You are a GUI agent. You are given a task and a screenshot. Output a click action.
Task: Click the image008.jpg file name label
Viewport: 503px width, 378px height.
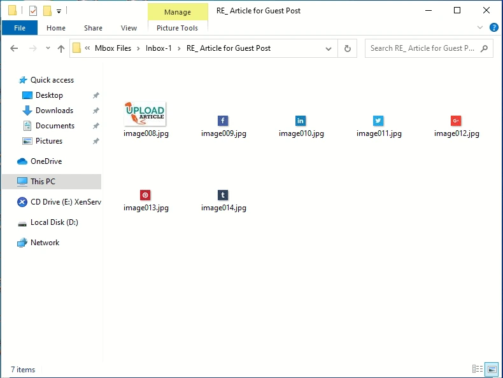coord(146,133)
